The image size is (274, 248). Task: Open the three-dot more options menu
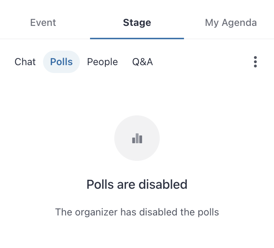click(255, 62)
